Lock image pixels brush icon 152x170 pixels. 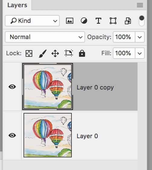tap(43, 53)
